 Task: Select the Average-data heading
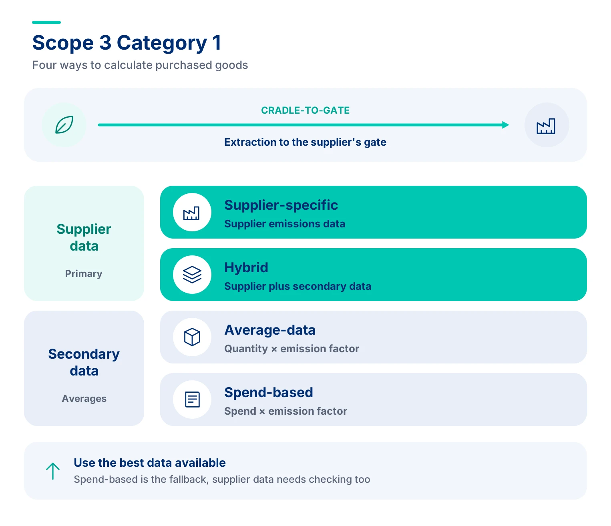tap(270, 330)
